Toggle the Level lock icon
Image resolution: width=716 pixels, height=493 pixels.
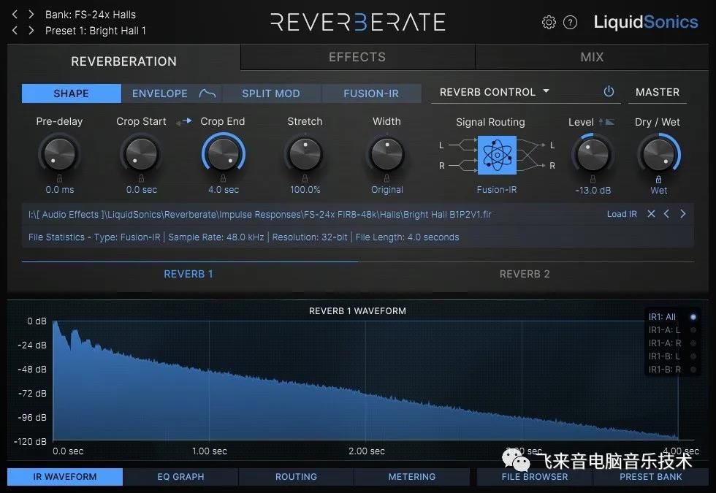coord(593,180)
